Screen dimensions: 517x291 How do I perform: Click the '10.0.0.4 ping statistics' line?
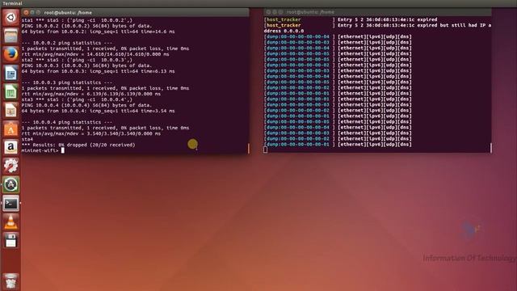pos(67,122)
